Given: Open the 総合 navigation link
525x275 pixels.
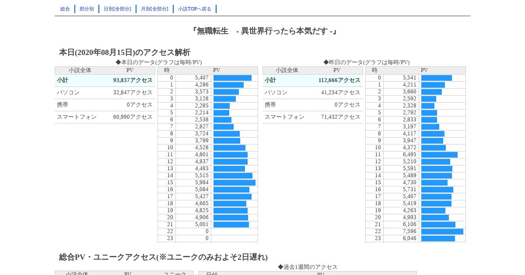Looking at the screenshot, I should pyautogui.click(x=65, y=9).
